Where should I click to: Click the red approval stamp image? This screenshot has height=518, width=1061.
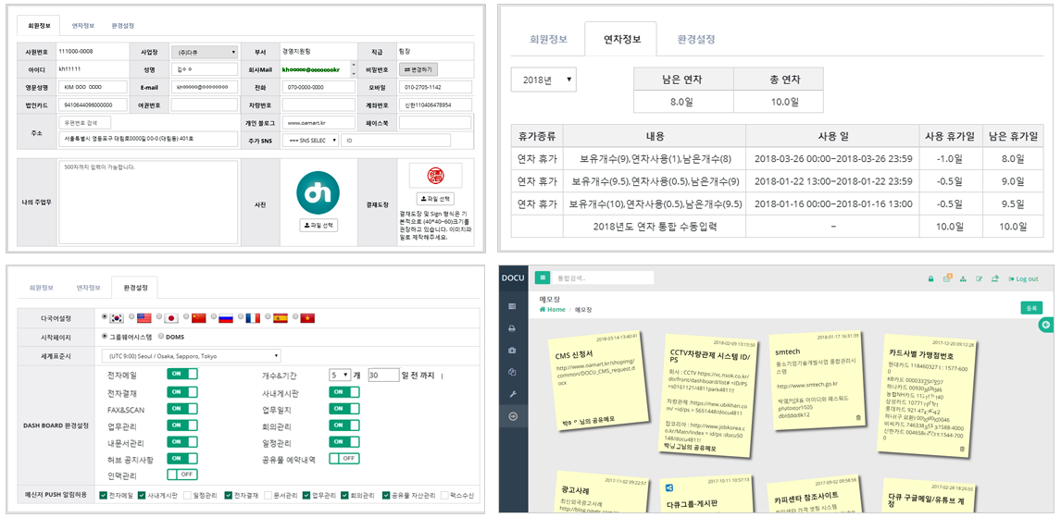434,175
